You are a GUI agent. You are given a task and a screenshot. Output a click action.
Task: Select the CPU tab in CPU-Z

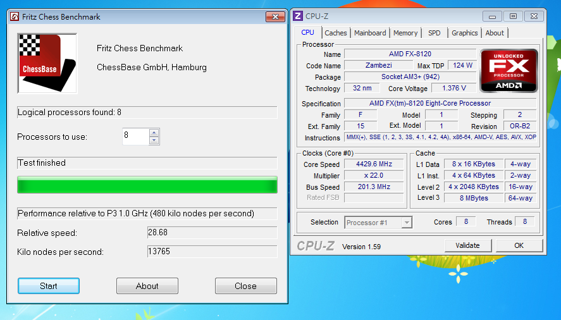[307, 33]
